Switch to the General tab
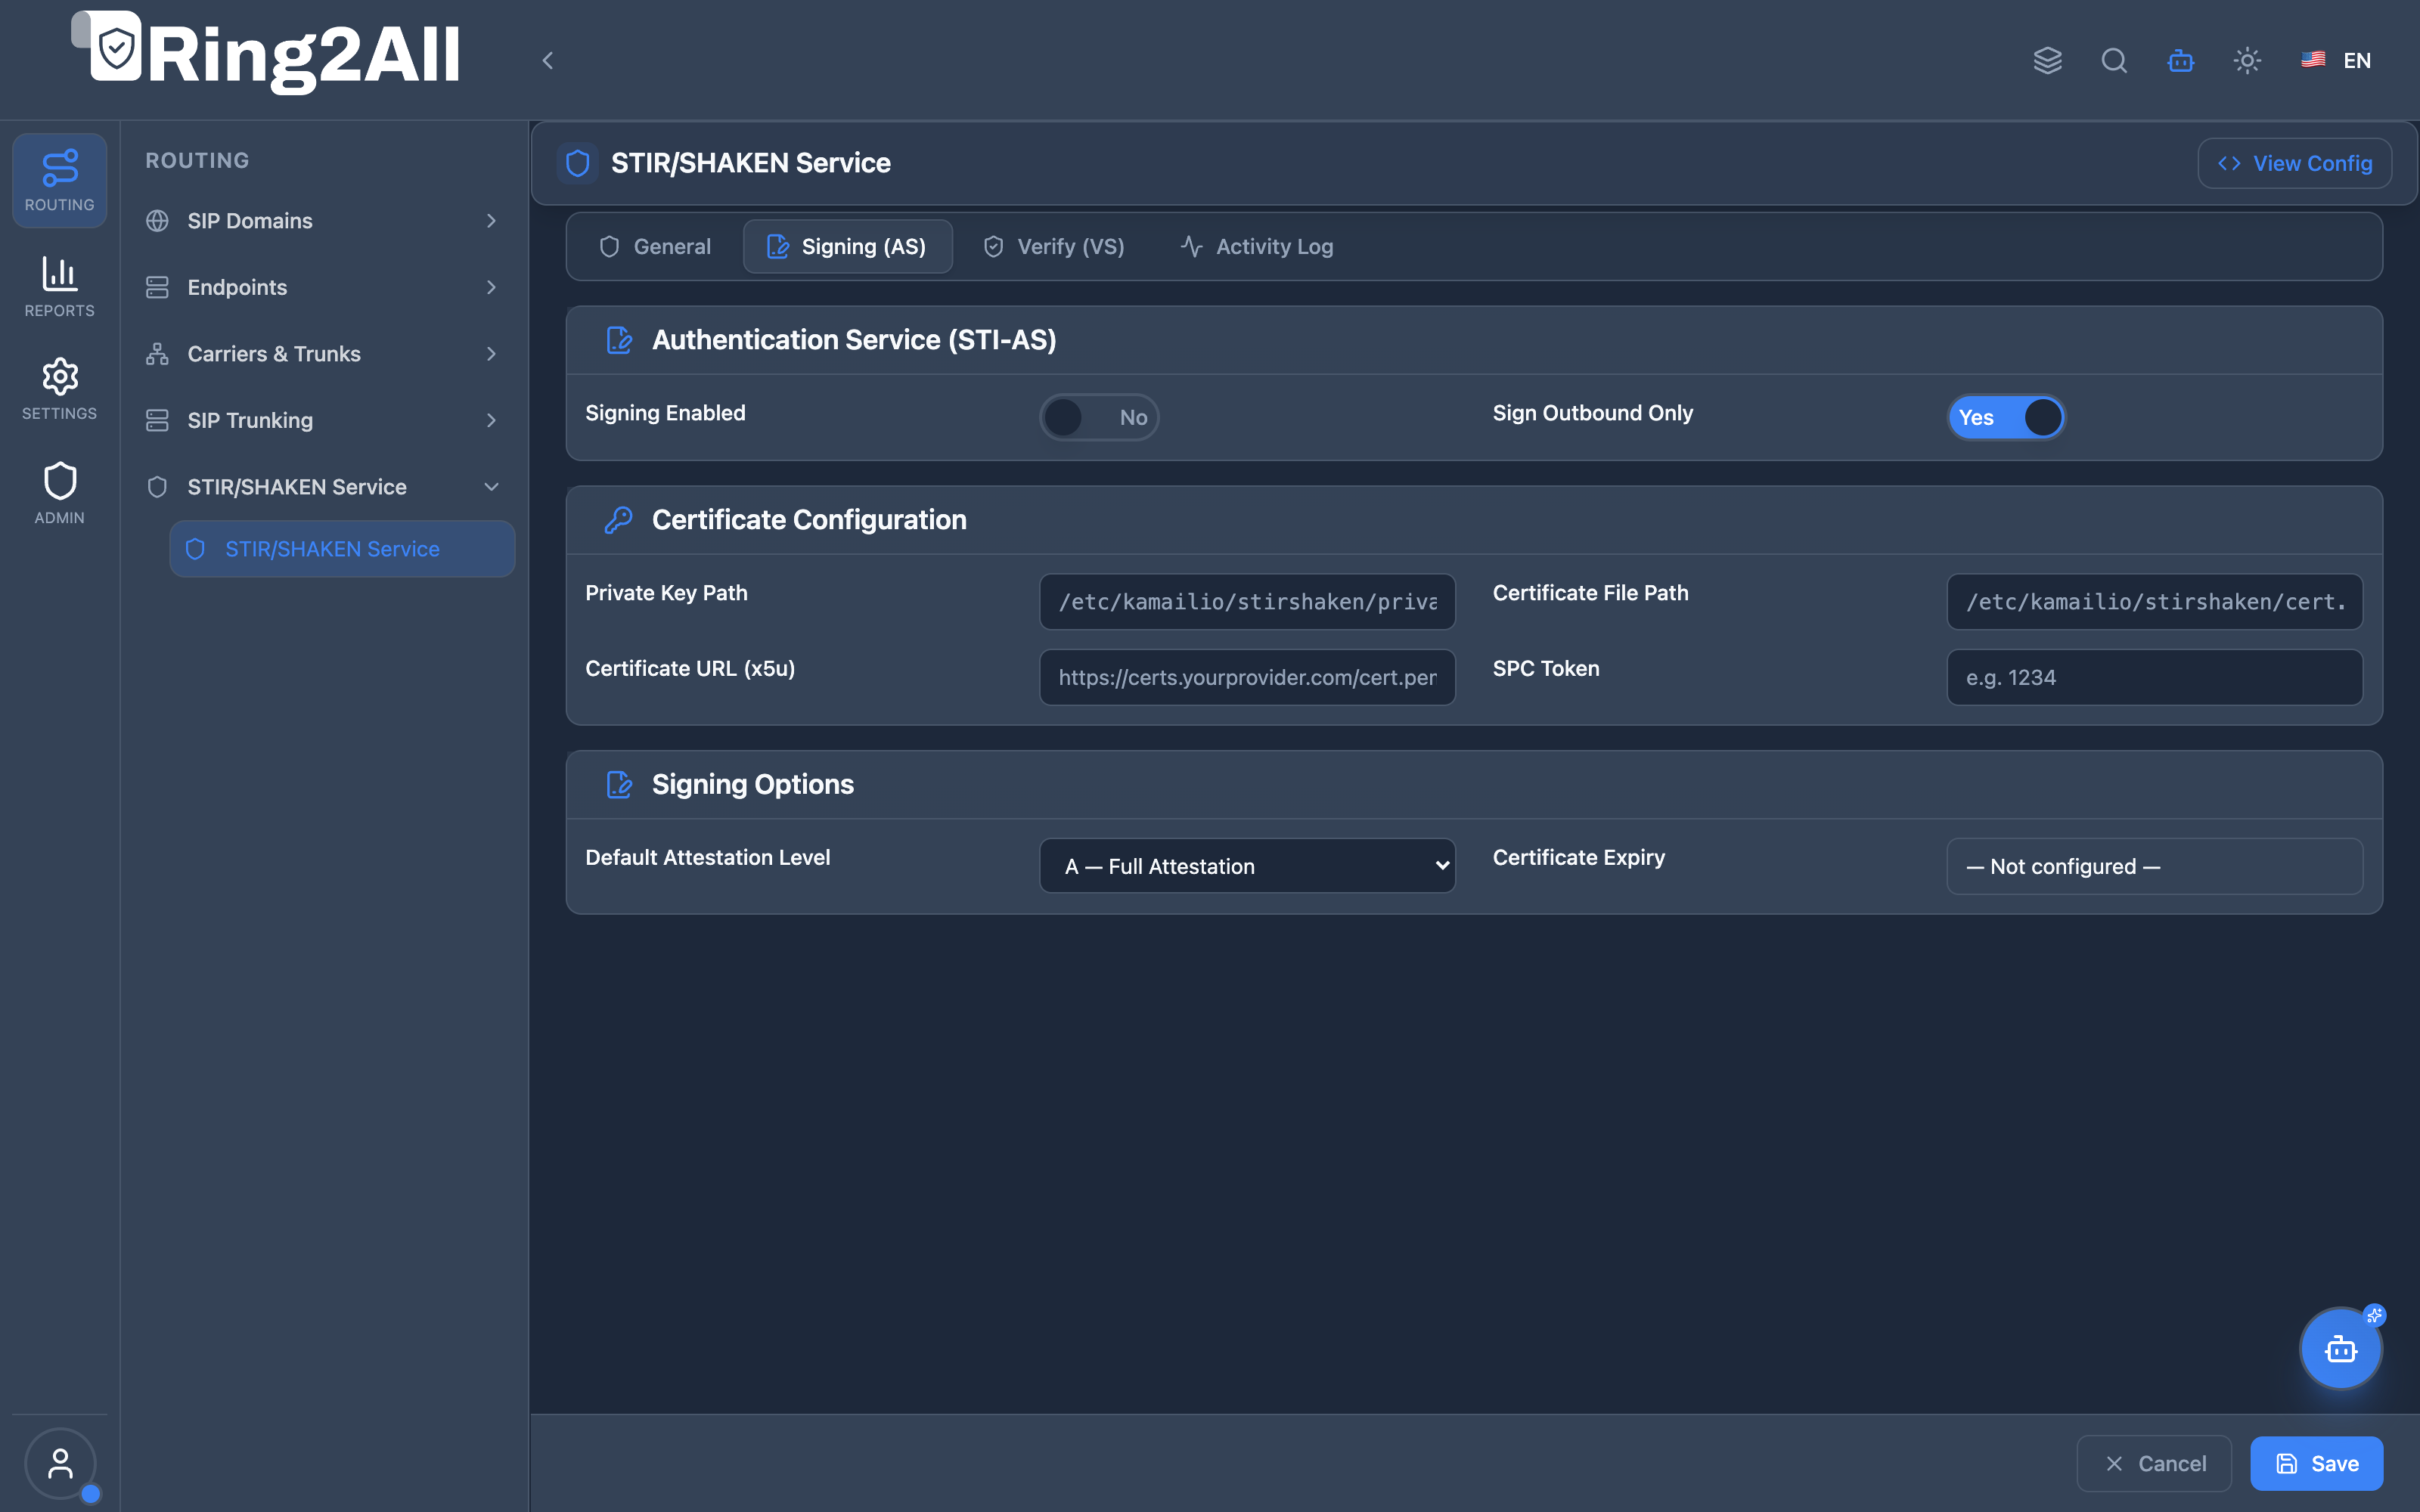 coord(654,247)
